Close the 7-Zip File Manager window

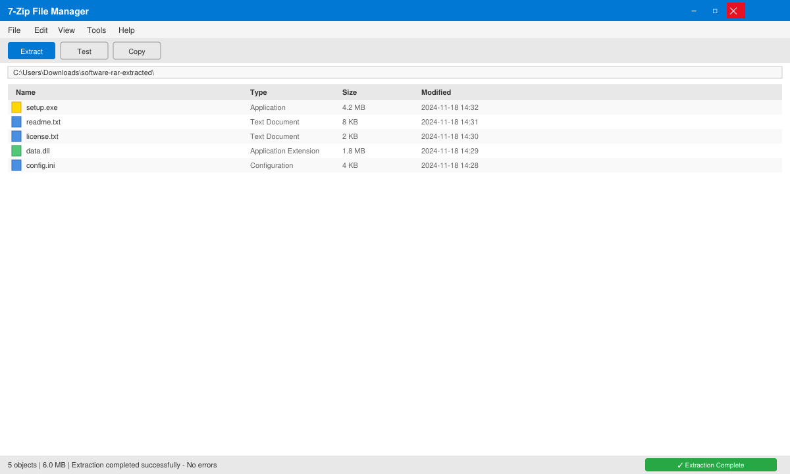click(736, 11)
